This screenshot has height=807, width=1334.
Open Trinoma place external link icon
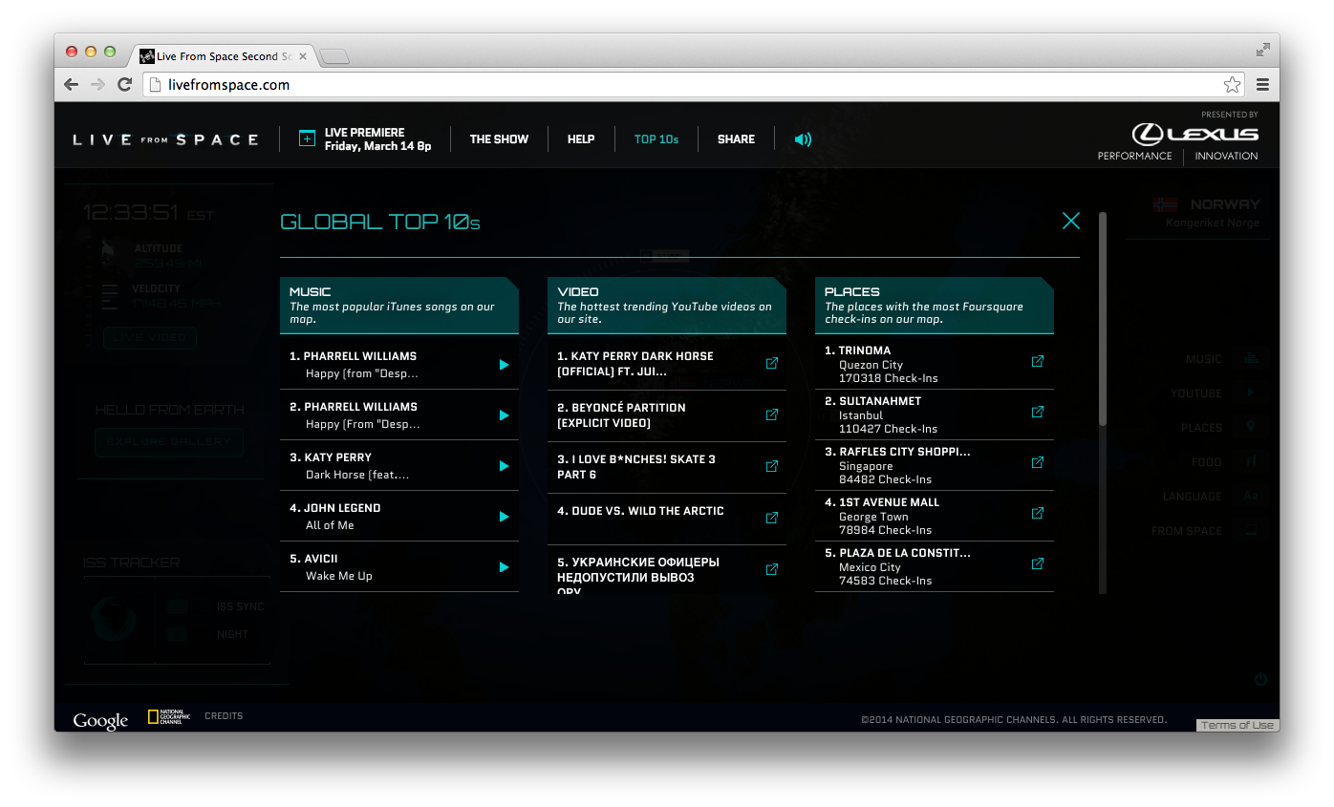point(1038,361)
